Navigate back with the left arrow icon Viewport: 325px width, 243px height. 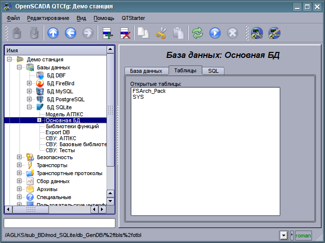pos(70,33)
